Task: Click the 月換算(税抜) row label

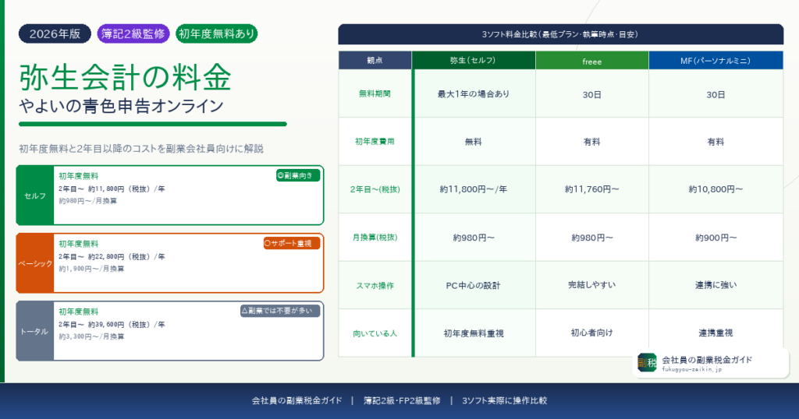Action: click(x=375, y=237)
